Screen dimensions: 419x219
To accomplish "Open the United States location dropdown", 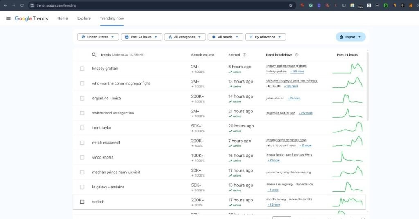I will (98, 37).
